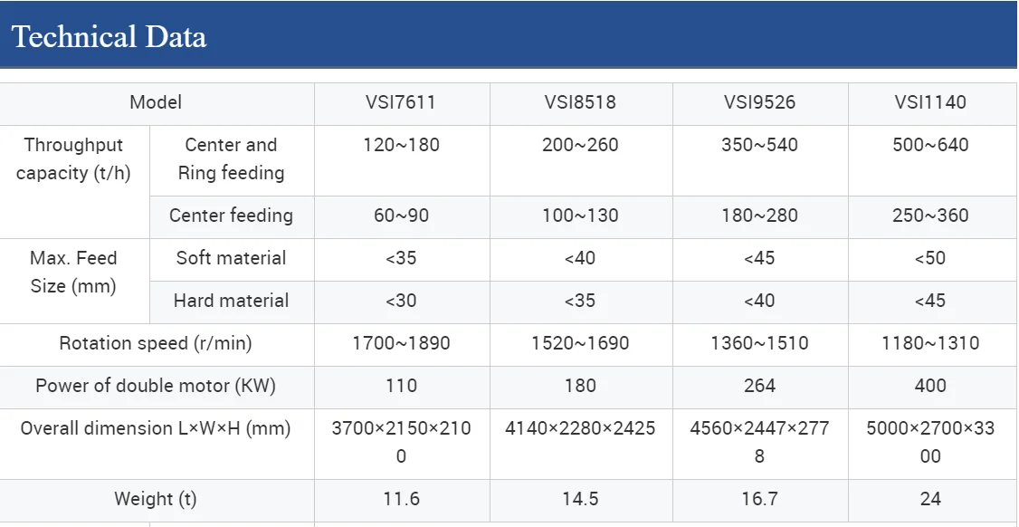This screenshot has width=1019, height=527.
Task: Click the Weight (t) row label
Action: 156,499
